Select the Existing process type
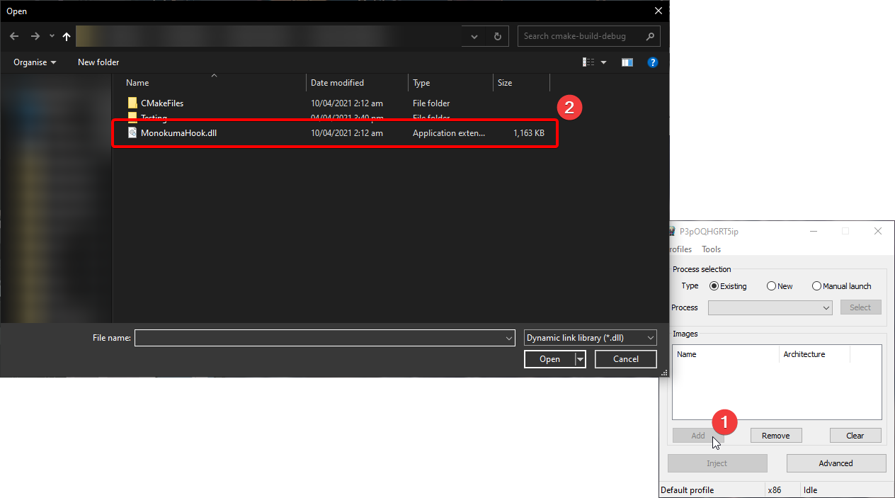This screenshot has height=498, width=895. point(714,285)
